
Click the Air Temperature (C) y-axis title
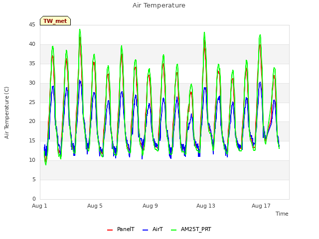pyautogui.click(x=6, y=113)
